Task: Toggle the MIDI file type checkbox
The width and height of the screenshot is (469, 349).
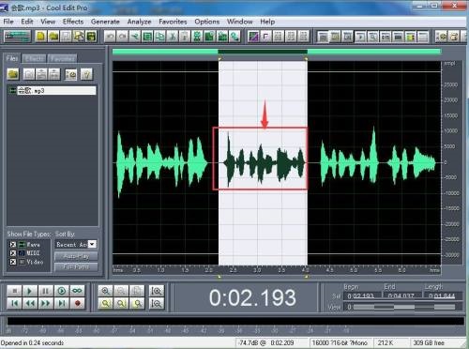Action: tap(13, 253)
